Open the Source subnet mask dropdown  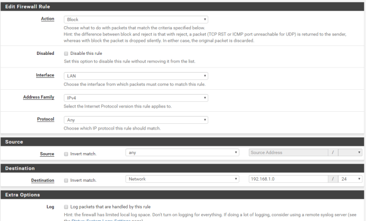tap(350, 153)
